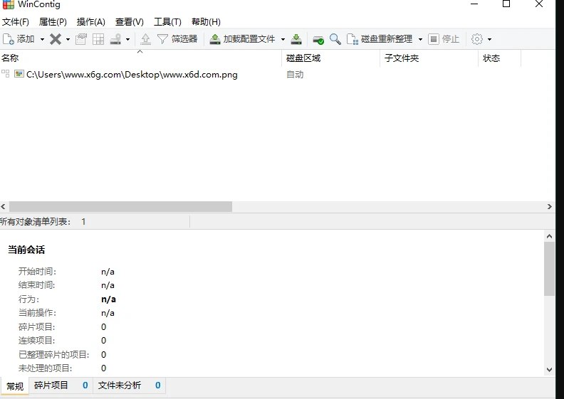Click the right arrow of horizontal scrollbar
Image resolution: width=564 pixels, height=399 pixels.
tap(549, 206)
